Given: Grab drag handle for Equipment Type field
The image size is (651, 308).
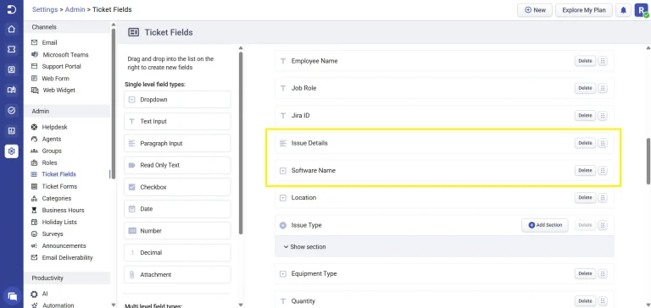Looking at the screenshot, I should tap(603, 273).
